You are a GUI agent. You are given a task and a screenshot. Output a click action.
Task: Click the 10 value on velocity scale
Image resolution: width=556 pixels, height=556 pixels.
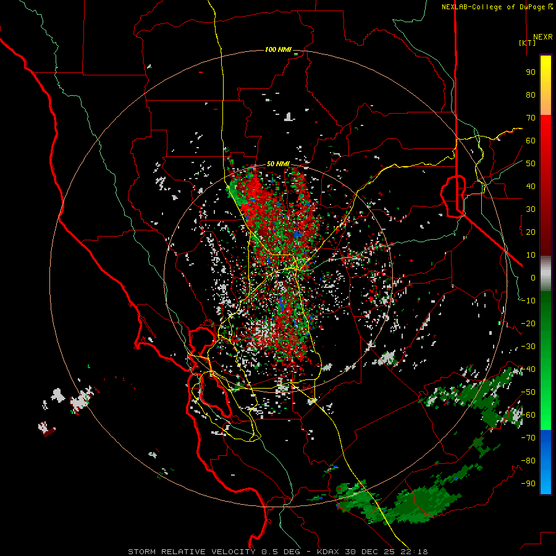[531, 255]
